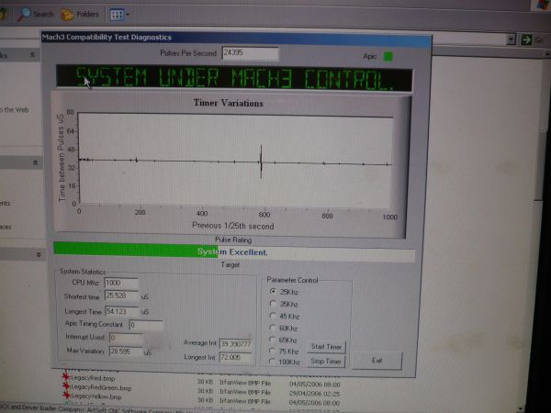Click the Average Int value field
Image resolution: width=551 pixels, height=413 pixels.
point(235,344)
